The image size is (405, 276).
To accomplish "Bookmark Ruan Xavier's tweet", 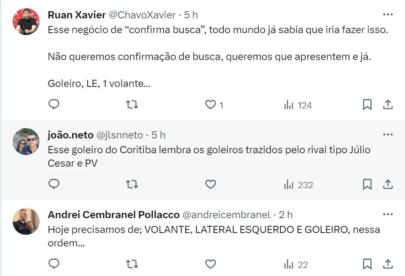I will [367, 105].
